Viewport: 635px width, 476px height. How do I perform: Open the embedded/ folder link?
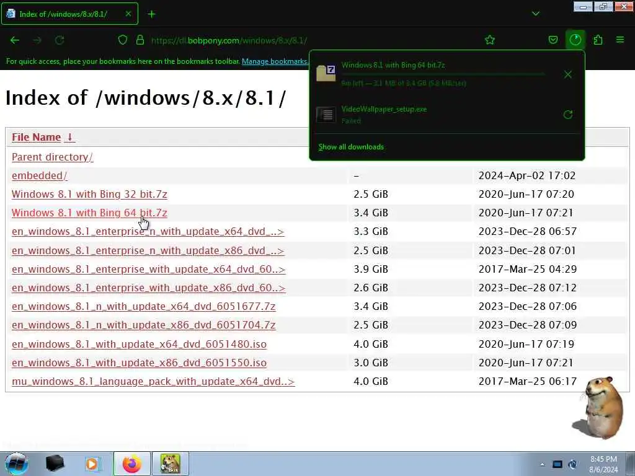[39, 175]
